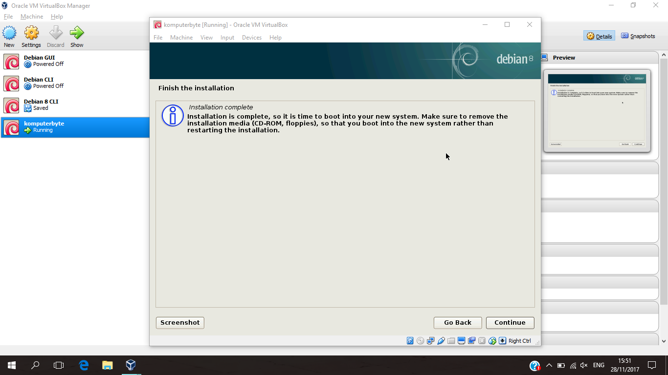Screen dimensions: 668x375
Task: Select the Debian GUI virtual machine
Action: click(75, 61)
